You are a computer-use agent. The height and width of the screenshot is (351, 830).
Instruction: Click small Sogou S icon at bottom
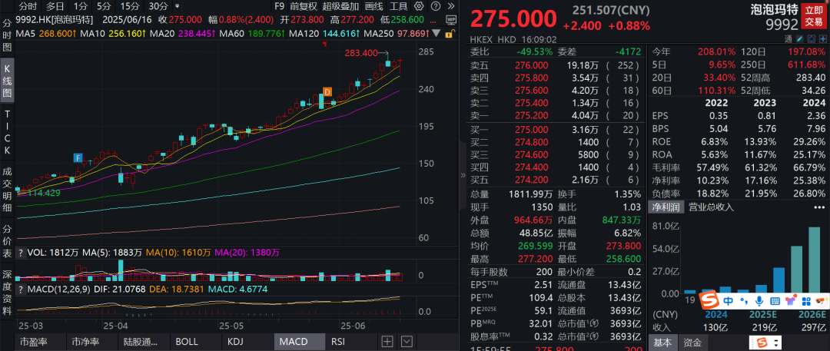tap(762, 342)
